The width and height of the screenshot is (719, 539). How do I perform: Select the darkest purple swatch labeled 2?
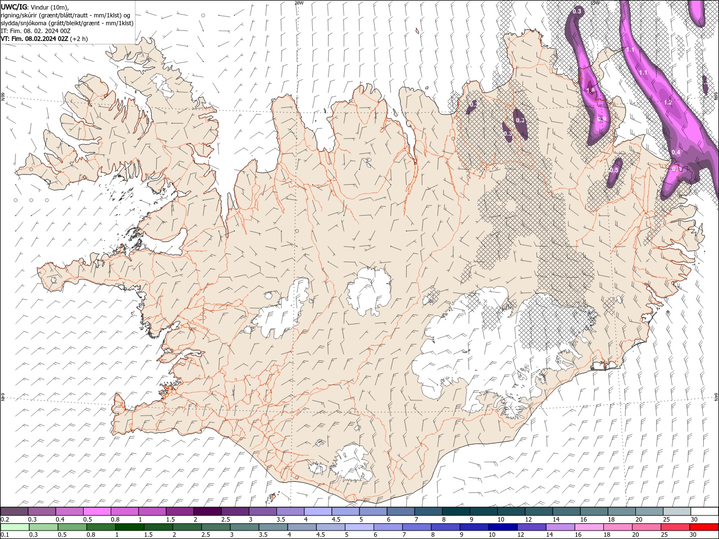click(x=207, y=511)
